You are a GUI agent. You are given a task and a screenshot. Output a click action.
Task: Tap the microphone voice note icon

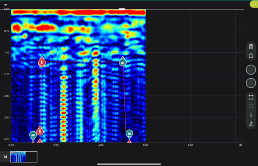[251, 115]
